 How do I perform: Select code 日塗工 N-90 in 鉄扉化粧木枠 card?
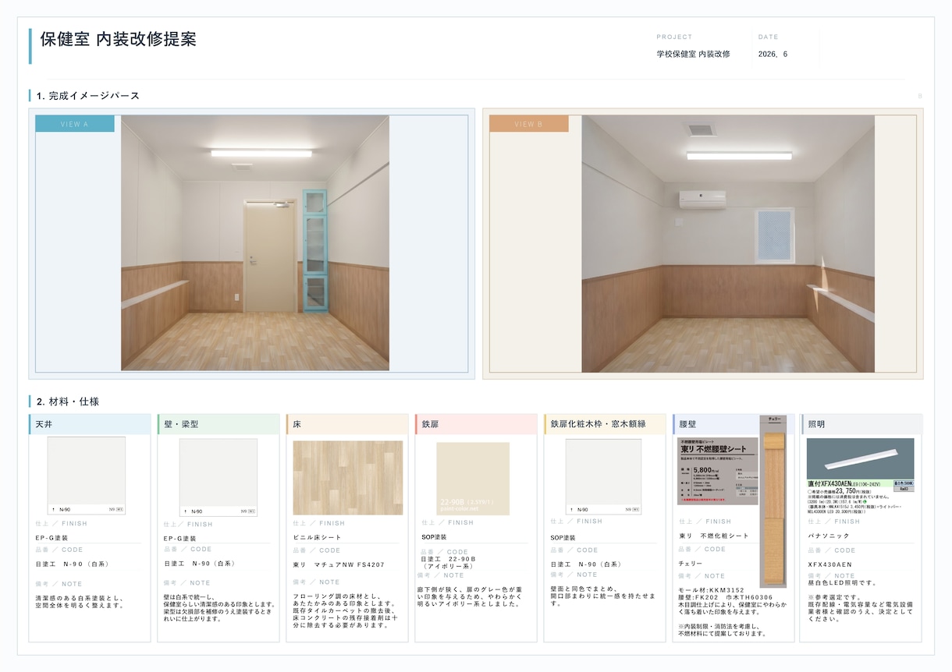click(587, 564)
